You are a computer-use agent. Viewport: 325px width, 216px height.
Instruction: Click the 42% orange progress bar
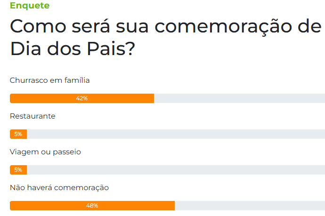pyautogui.click(x=82, y=98)
